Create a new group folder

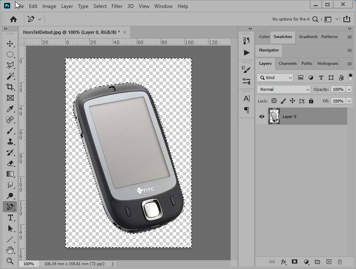point(317,262)
